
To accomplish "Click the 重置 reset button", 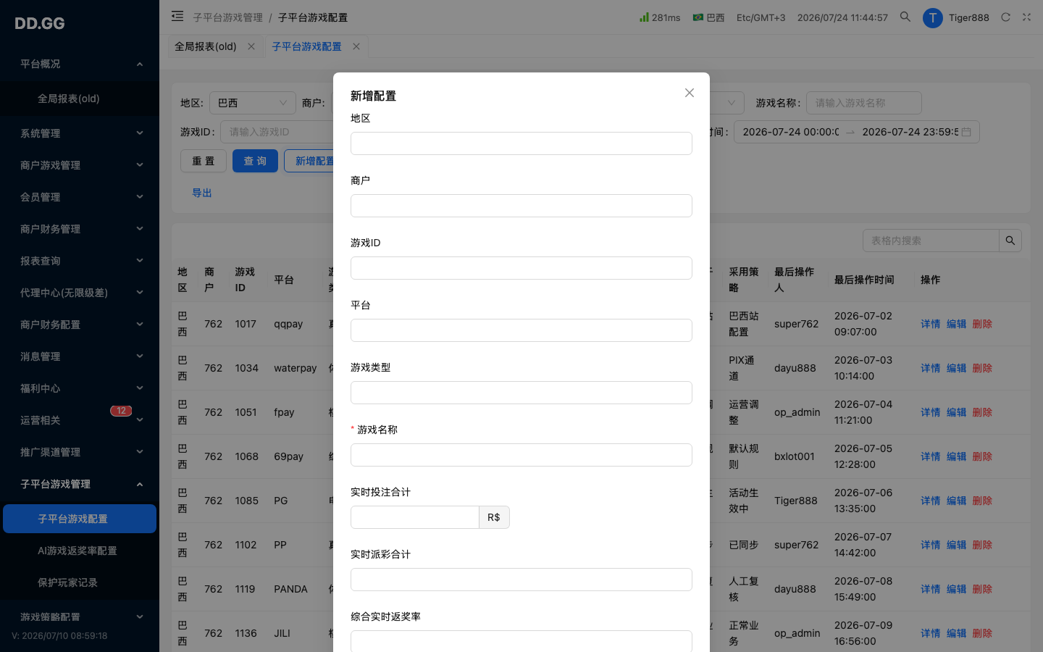I will click(x=204, y=161).
